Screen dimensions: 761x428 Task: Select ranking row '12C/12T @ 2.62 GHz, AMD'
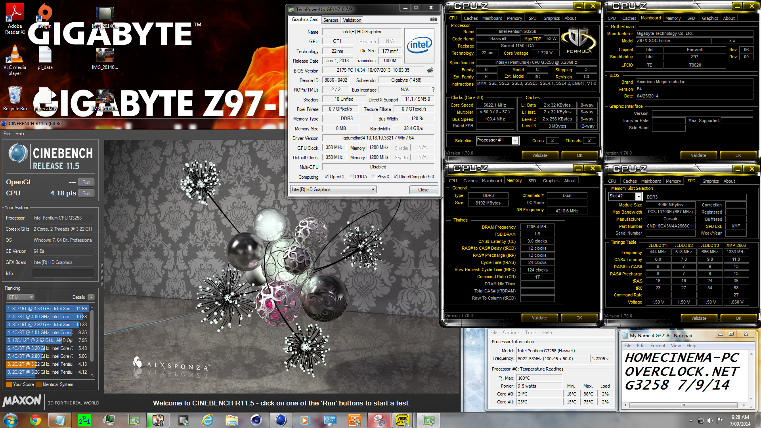[x=47, y=340]
